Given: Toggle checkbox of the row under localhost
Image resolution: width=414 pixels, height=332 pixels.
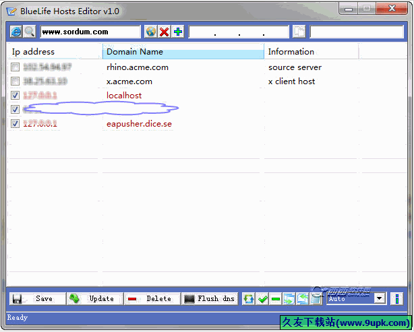Looking at the screenshot, I should point(15,109).
